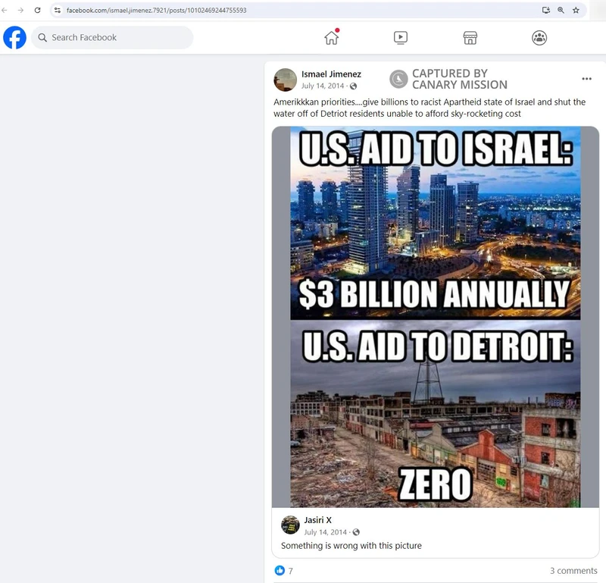The image size is (606, 583).
Task: Select the URL in the address bar
Action: (156, 10)
